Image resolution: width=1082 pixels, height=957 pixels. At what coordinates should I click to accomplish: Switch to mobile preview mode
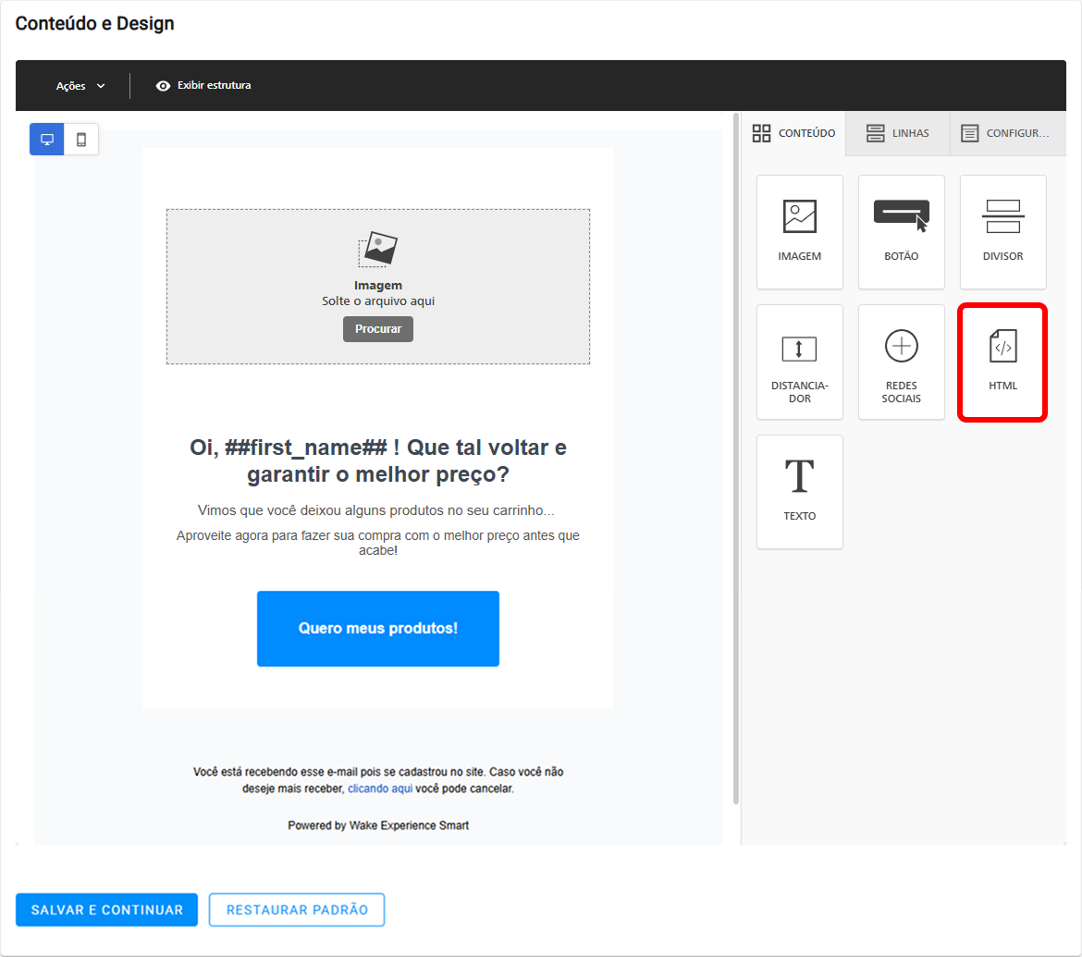click(x=81, y=140)
